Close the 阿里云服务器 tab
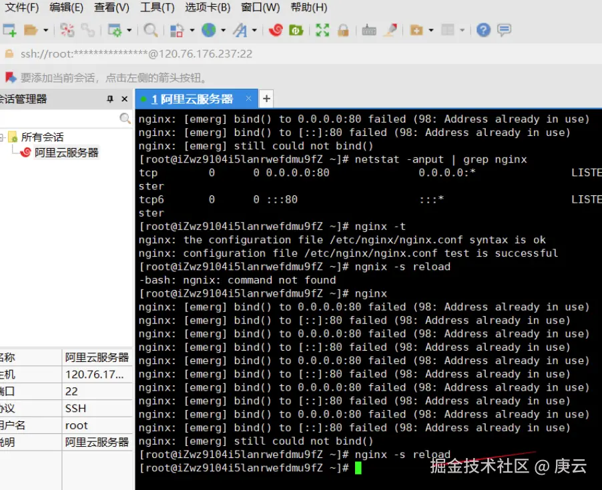This screenshot has height=490, width=602. click(248, 99)
